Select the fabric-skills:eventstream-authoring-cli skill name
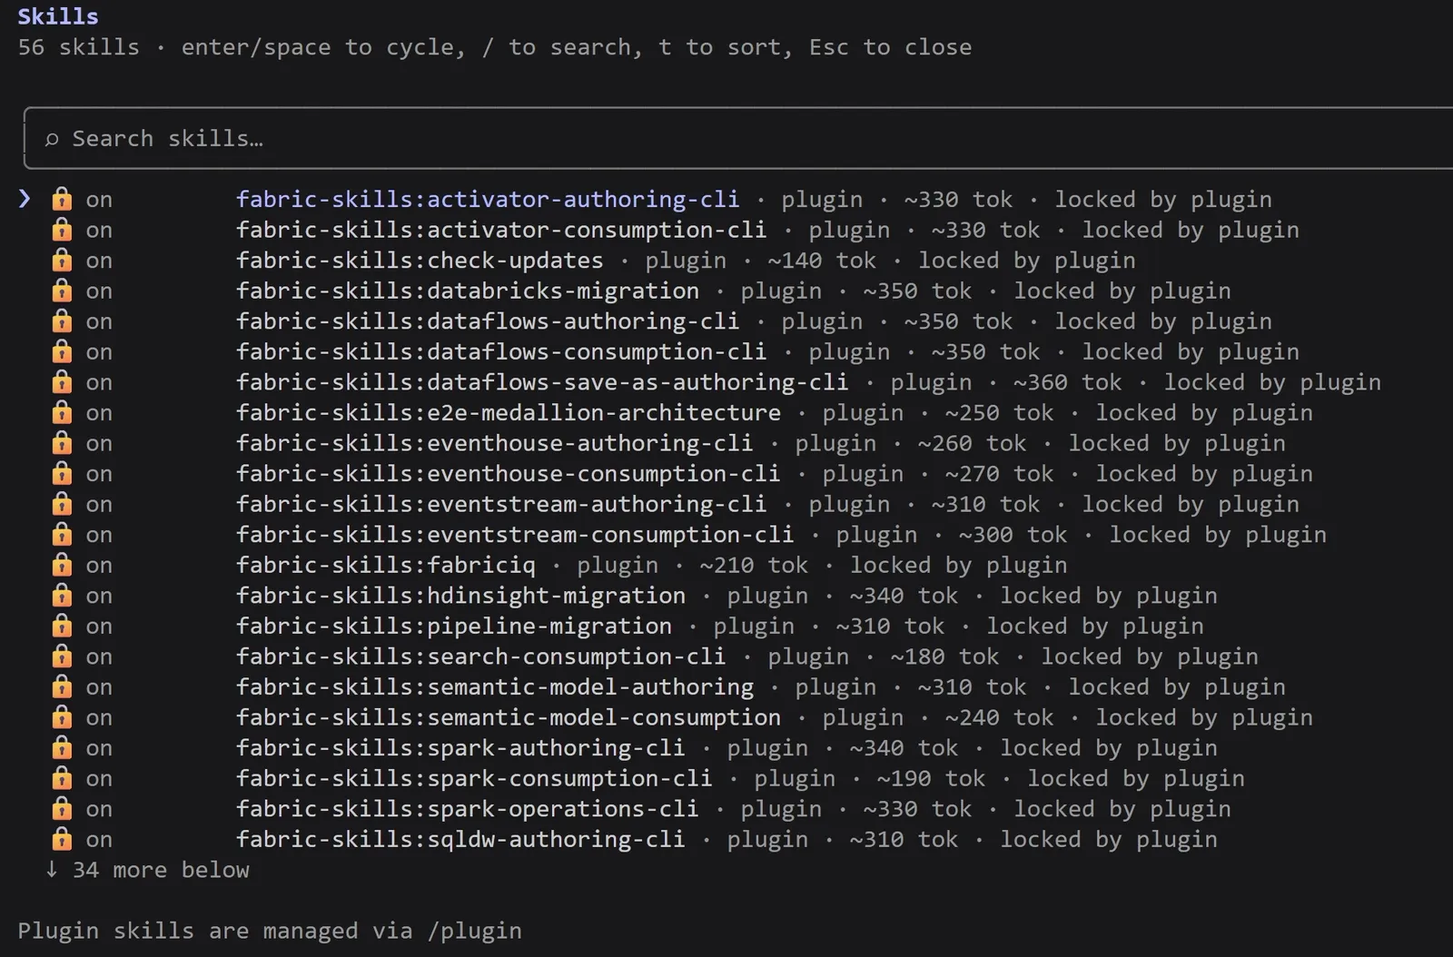This screenshot has height=957, width=1453. [501, 505]
